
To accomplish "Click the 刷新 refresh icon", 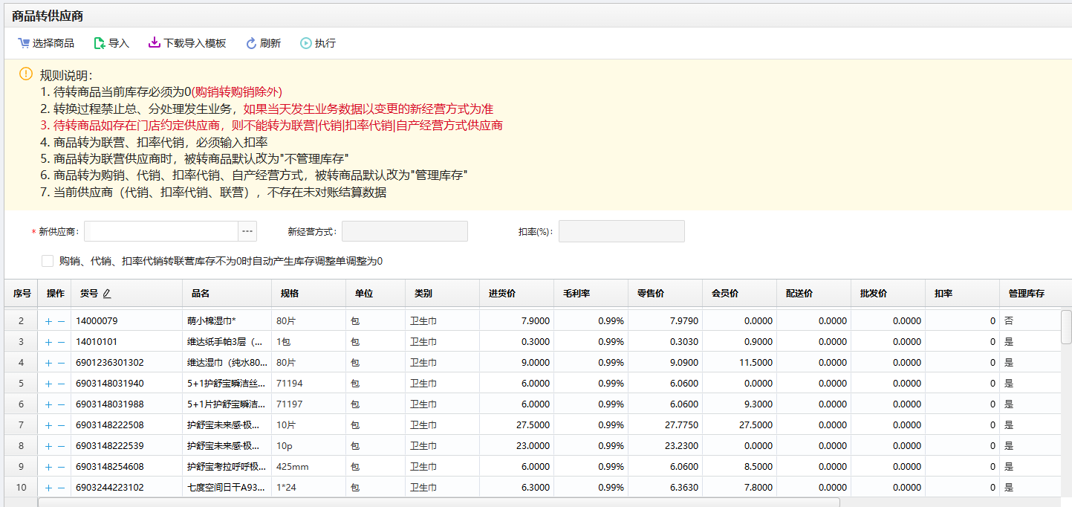I will 251,43.
